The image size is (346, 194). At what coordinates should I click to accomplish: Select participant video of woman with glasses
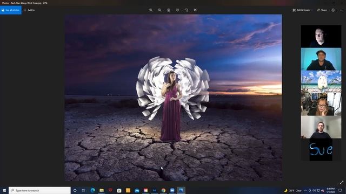click(321, 105)
